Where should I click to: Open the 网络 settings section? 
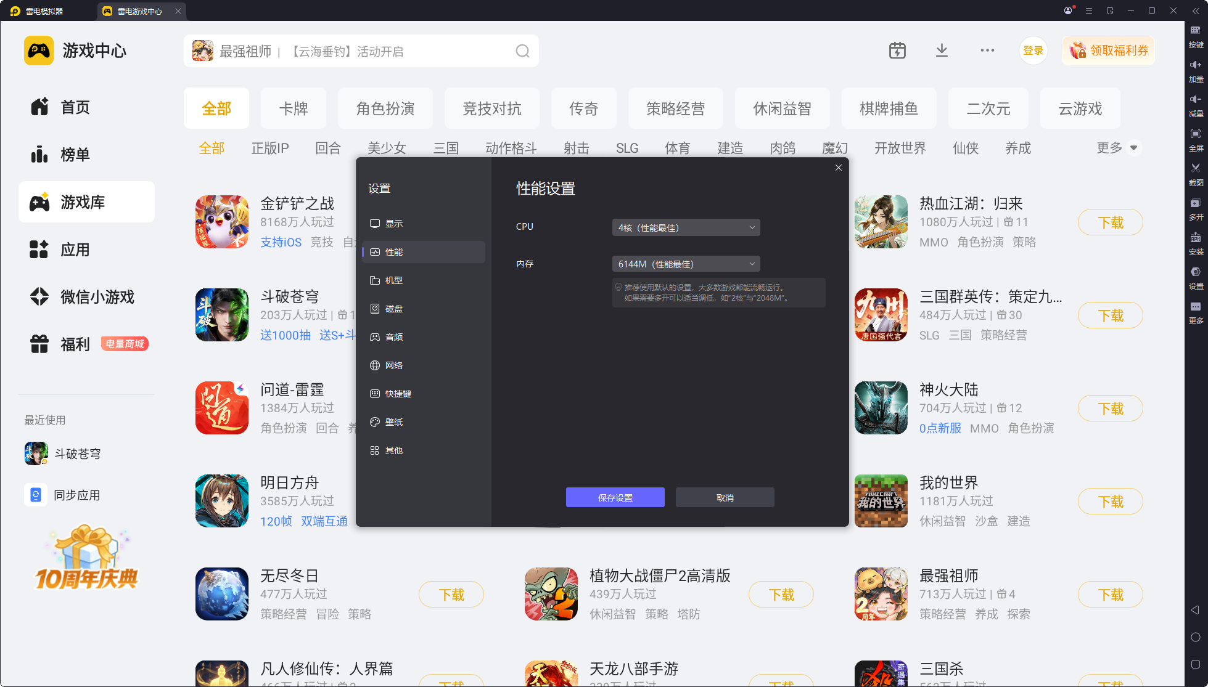click(393, 365)
